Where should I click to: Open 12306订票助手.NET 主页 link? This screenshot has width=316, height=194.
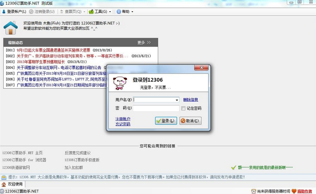[22, 153]
